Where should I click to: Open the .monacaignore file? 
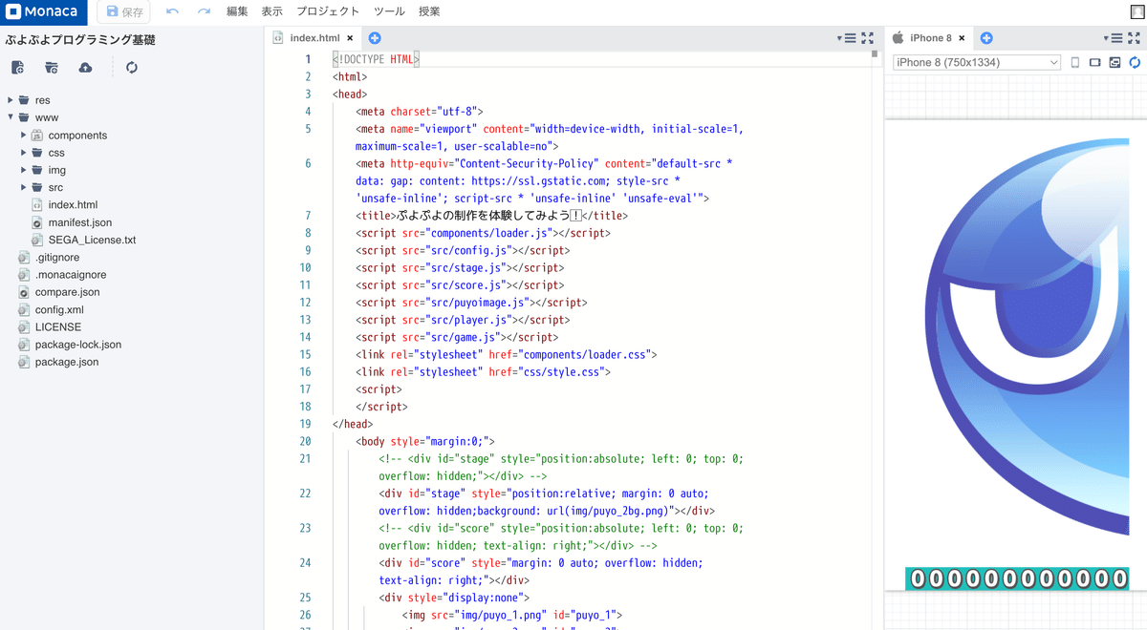point(70,275)
